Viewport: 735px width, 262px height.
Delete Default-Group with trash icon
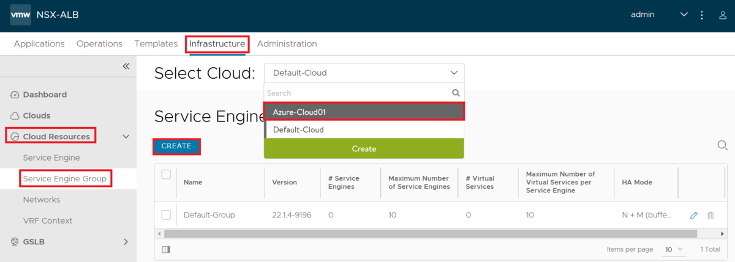point(710,215)
